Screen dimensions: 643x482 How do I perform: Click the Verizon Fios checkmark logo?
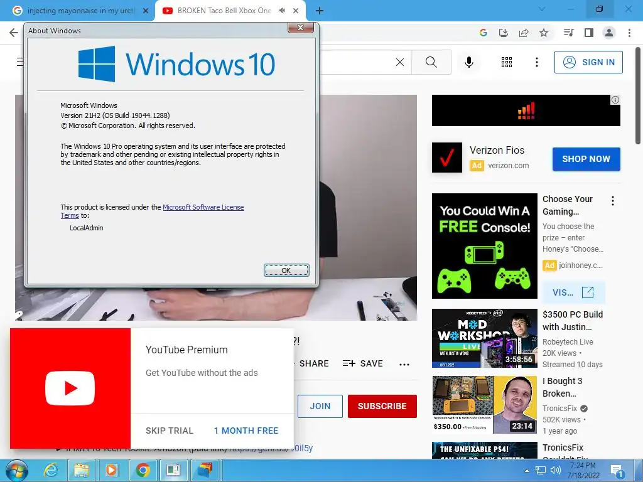point(447,158)
